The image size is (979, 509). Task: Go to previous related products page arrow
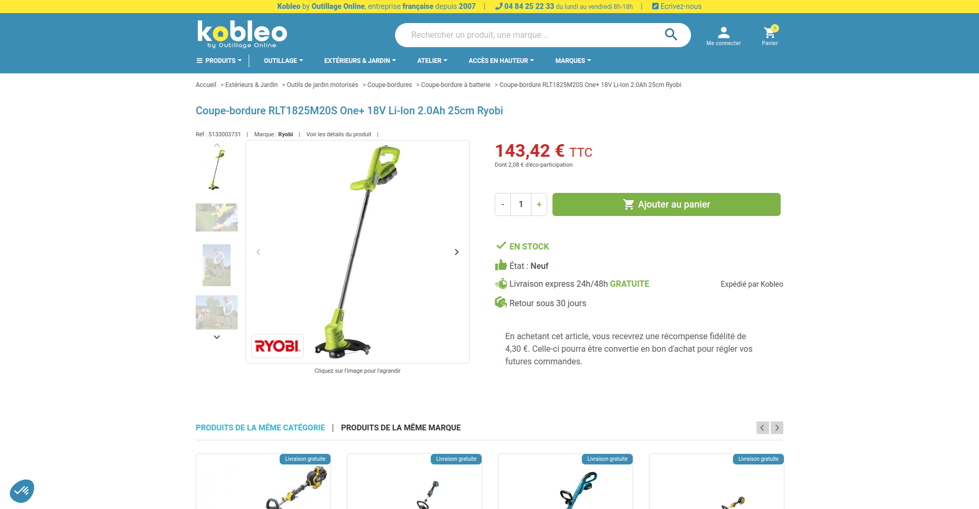coord(763,428)
